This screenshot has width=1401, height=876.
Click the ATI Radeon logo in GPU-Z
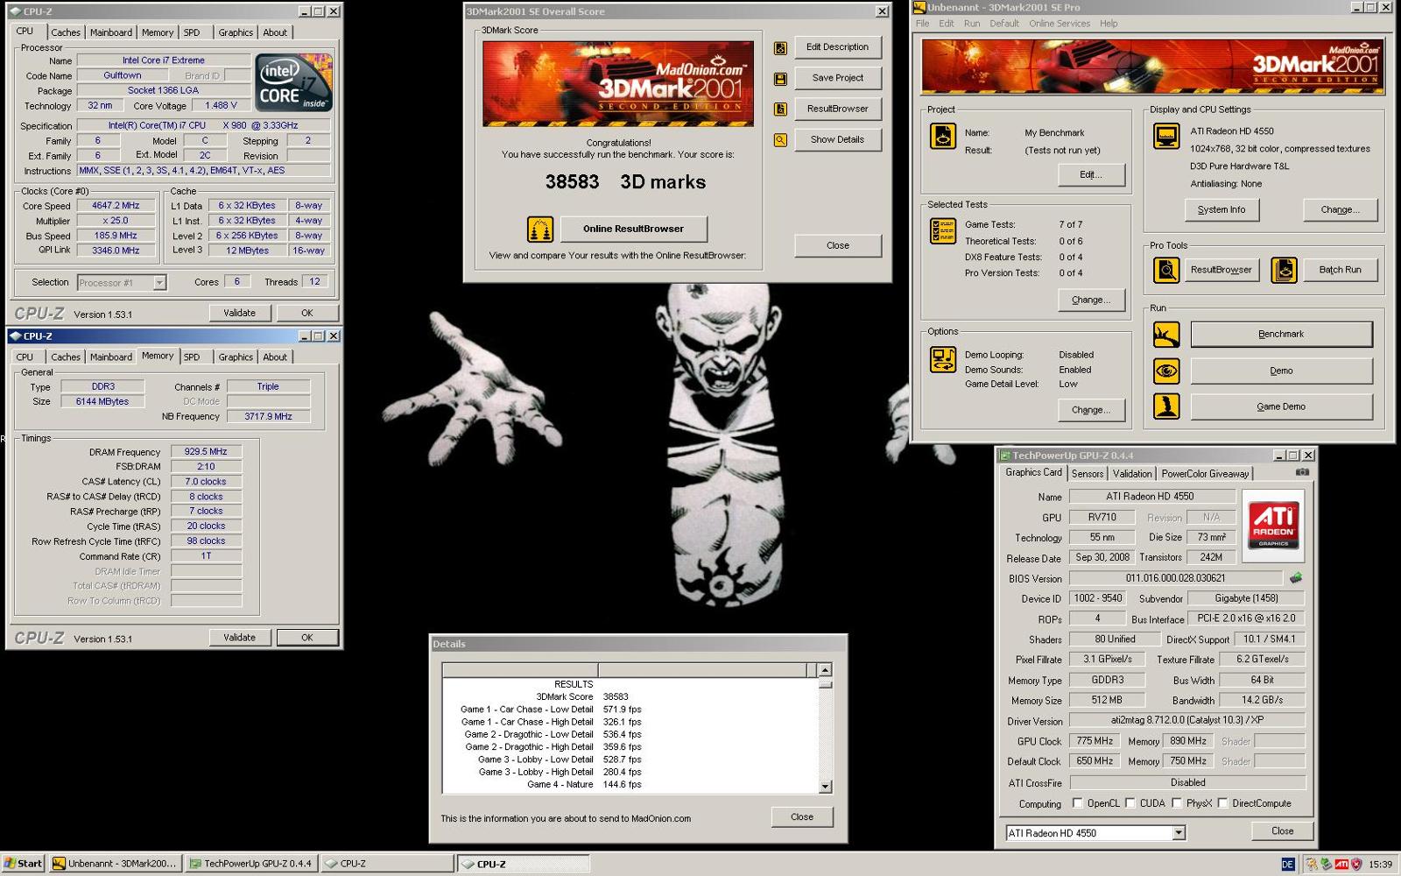[x=1273, y=526]
